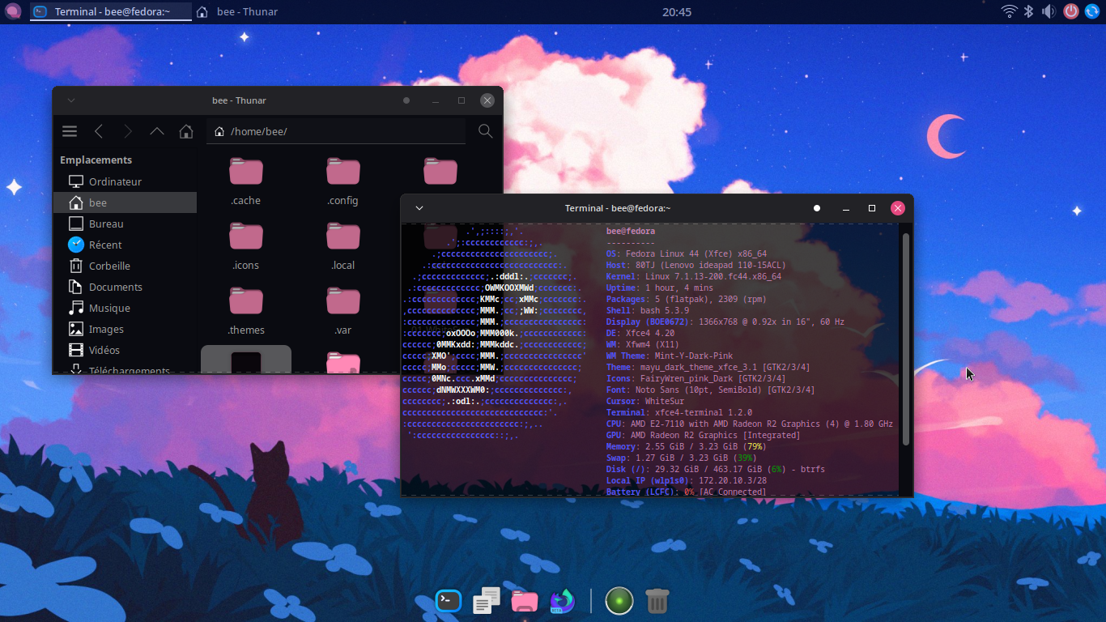Click the /home/bee/ path field
Viewport: 1106px width, 622px height.
tap(336, 131)
